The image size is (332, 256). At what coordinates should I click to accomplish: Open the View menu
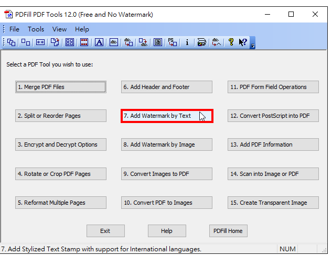59,29
